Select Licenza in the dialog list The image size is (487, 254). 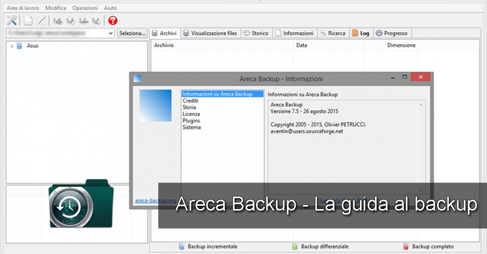pyautogui.click(x=191, y=114)
